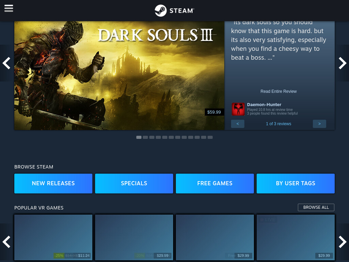
Task: Open New Releases
Action: [53, 183]
